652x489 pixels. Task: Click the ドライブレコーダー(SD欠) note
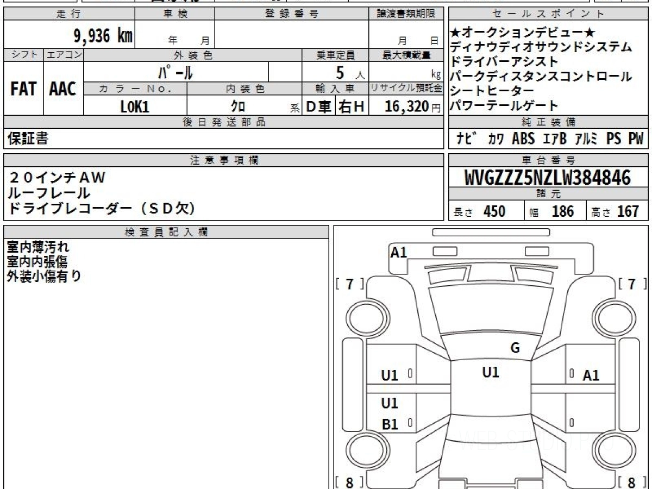click(x=102, y=208)
